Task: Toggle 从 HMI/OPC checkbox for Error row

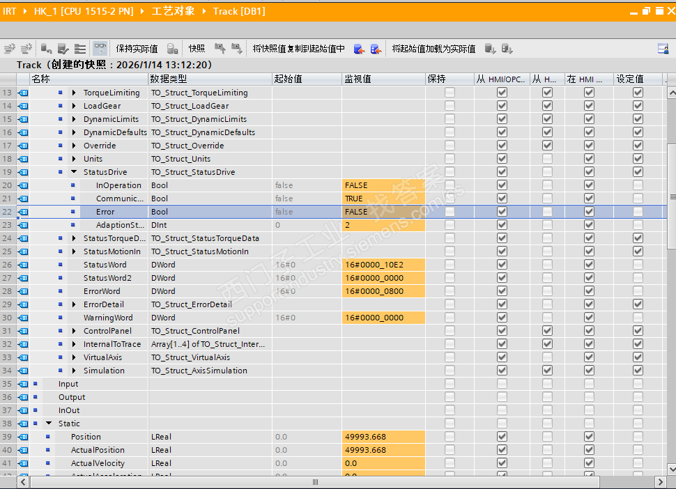Action: [502, 212]
